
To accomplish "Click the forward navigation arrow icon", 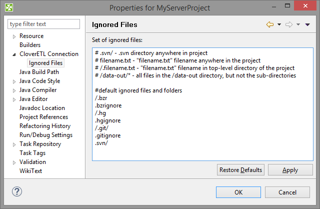I will click(289, 24).
